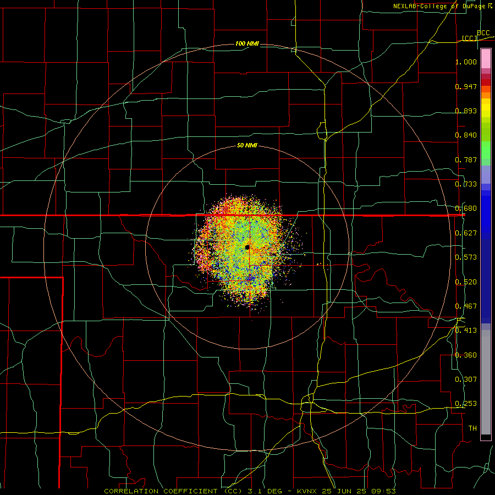Click the 0.947 scale value

point(466,86)
